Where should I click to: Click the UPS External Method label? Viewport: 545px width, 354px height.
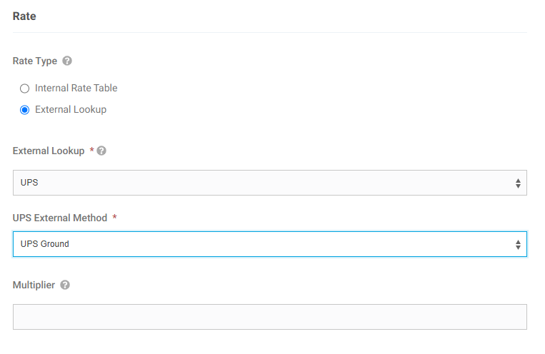click(x=60, y=218)
